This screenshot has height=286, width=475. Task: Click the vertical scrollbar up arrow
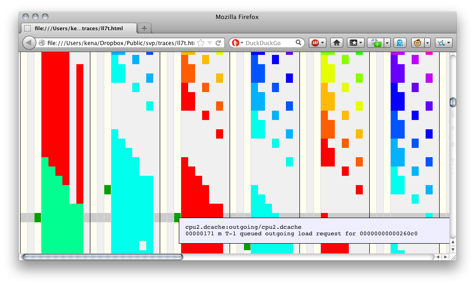tap(453, 242)
